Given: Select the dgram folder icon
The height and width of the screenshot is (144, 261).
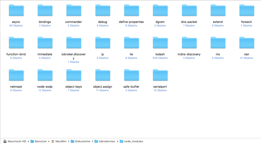Looking at the screenshot, I should pyautogui.click(x=160, y=10).
